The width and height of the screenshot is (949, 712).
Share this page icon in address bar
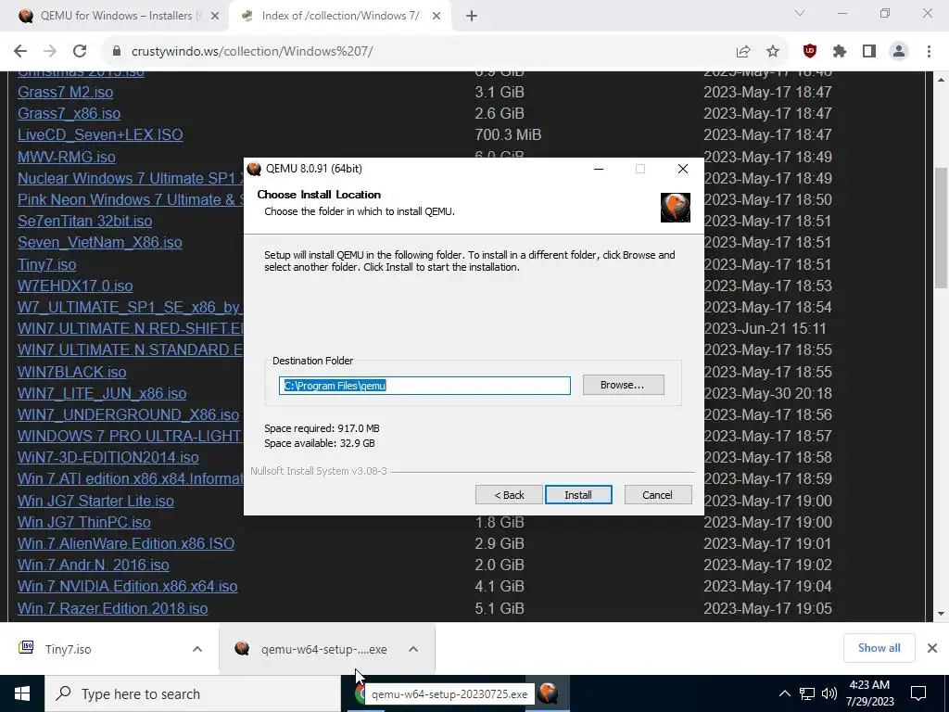pos(743,52)
